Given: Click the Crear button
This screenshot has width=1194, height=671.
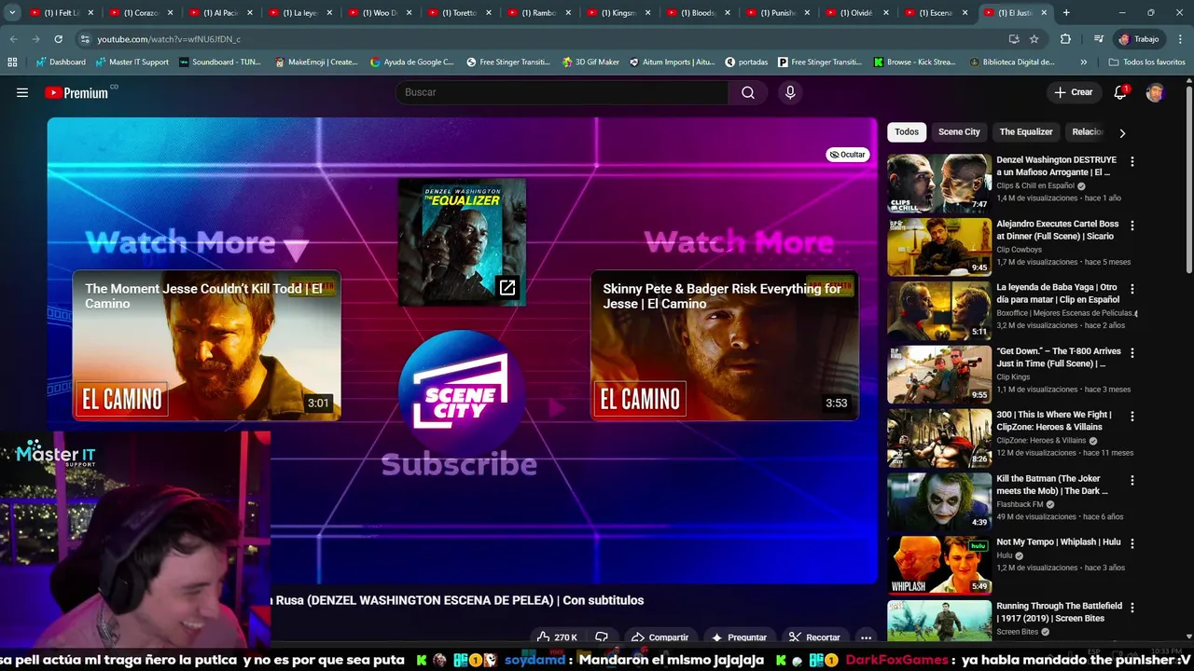Looking at the screenshot, I should tap(1073, 92).
